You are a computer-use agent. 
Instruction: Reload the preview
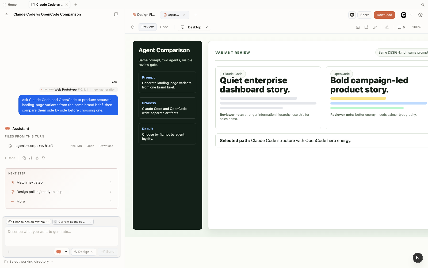133,27
